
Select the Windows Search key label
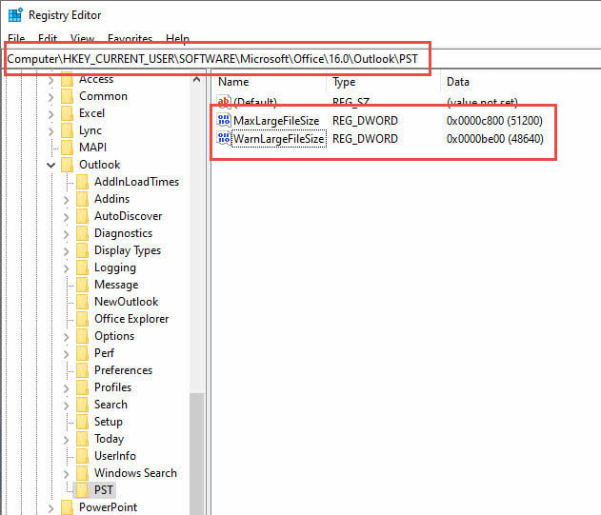tap(135, 473)
